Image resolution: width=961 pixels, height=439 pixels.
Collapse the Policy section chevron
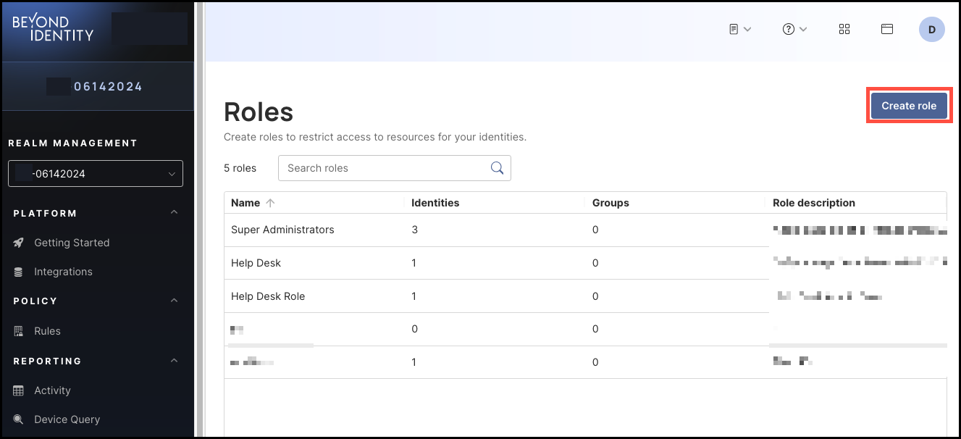(x=174, y=300)
